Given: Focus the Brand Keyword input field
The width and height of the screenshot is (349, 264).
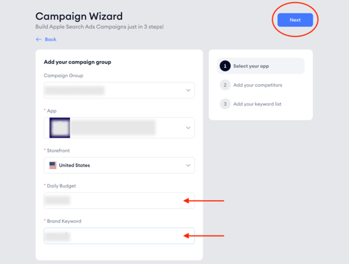Looking at the screenshot, I should coord(119,236).
